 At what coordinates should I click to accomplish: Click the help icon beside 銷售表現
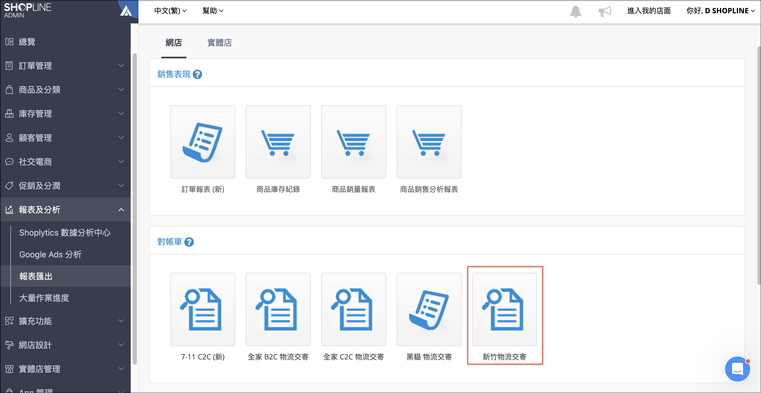click(197, 74)
